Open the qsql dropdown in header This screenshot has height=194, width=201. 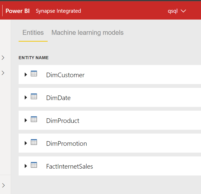[177, 11]
